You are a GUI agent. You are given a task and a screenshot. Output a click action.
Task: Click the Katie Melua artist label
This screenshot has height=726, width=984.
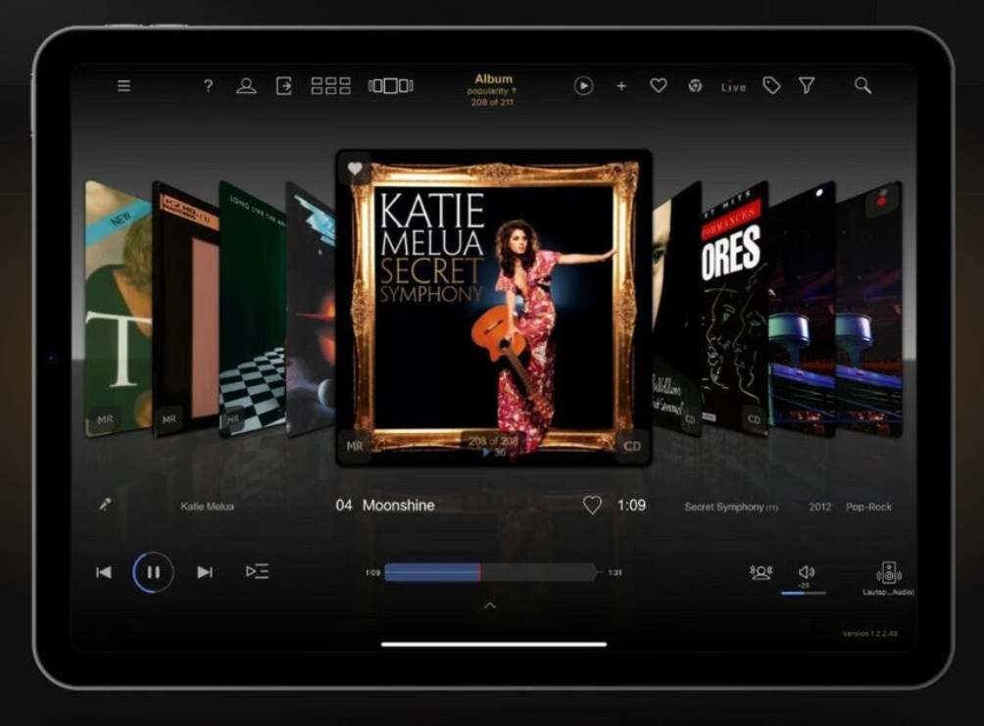(207, 507)
